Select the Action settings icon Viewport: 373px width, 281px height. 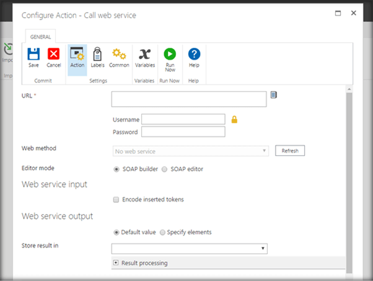(x=77, y=54)
